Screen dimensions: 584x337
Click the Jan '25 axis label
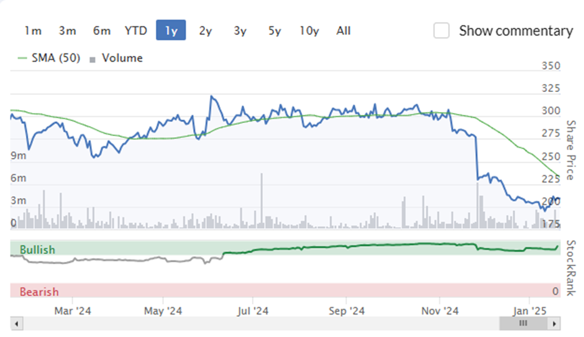coord(529,311)
